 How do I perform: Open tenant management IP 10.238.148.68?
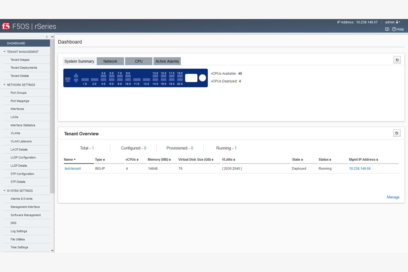point(360,168)
